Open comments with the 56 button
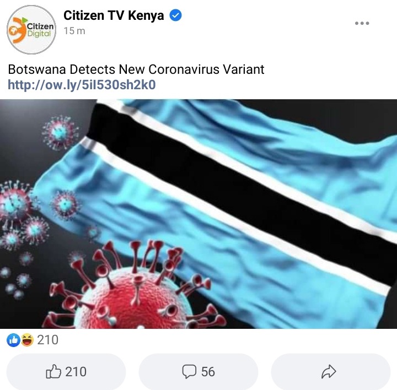 pyautogui.click(x=198, y=372)
